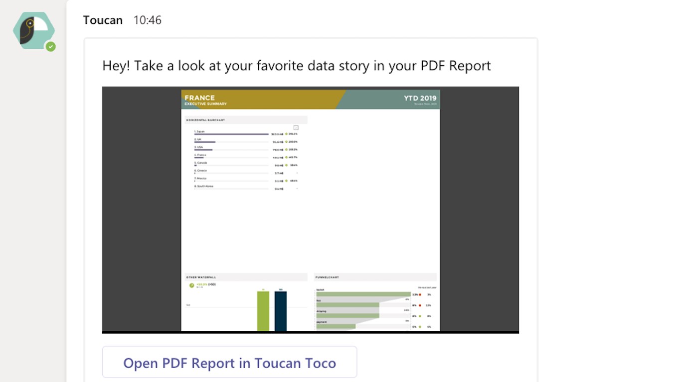Click the navy bar in the waterfall chart

tap(281, 311)
